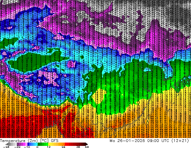Click the '-10' legend scale label
Screen dimensions: 191x148
[27, 147]
